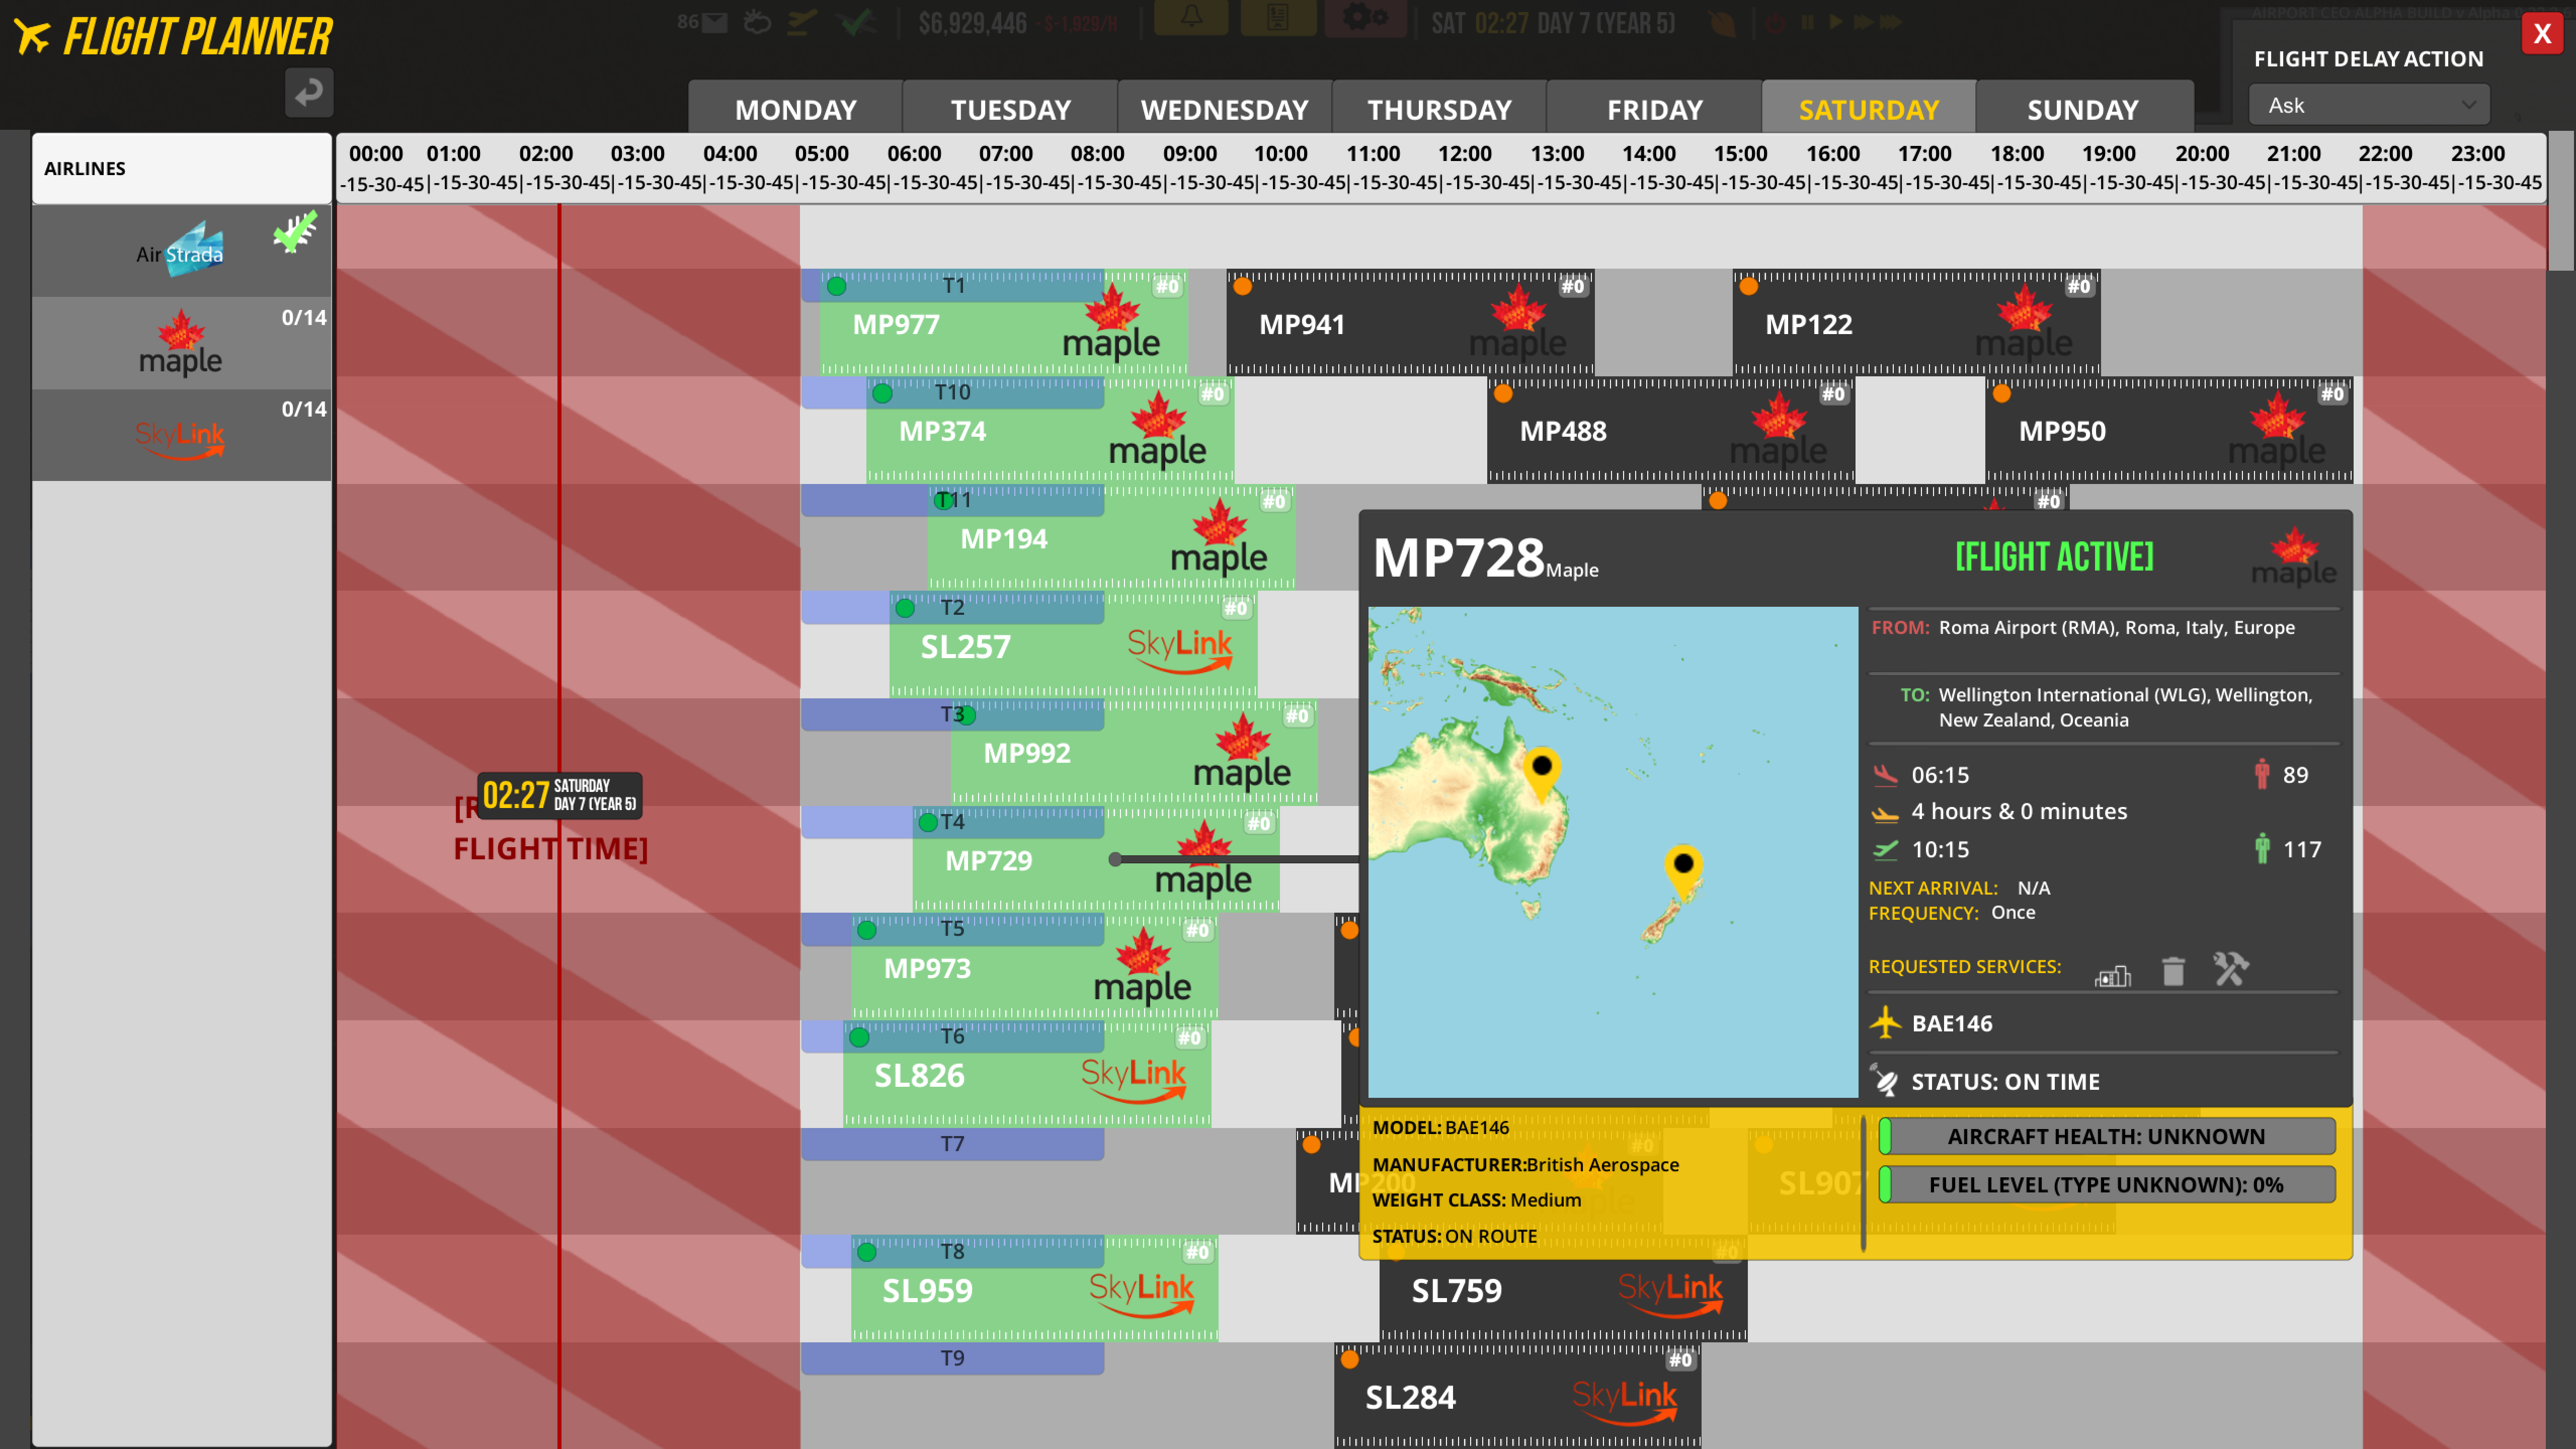This screenshot has height=1449, width=2576.
Task: Select flight block SL759
Action: [x=1563, y=1290]
